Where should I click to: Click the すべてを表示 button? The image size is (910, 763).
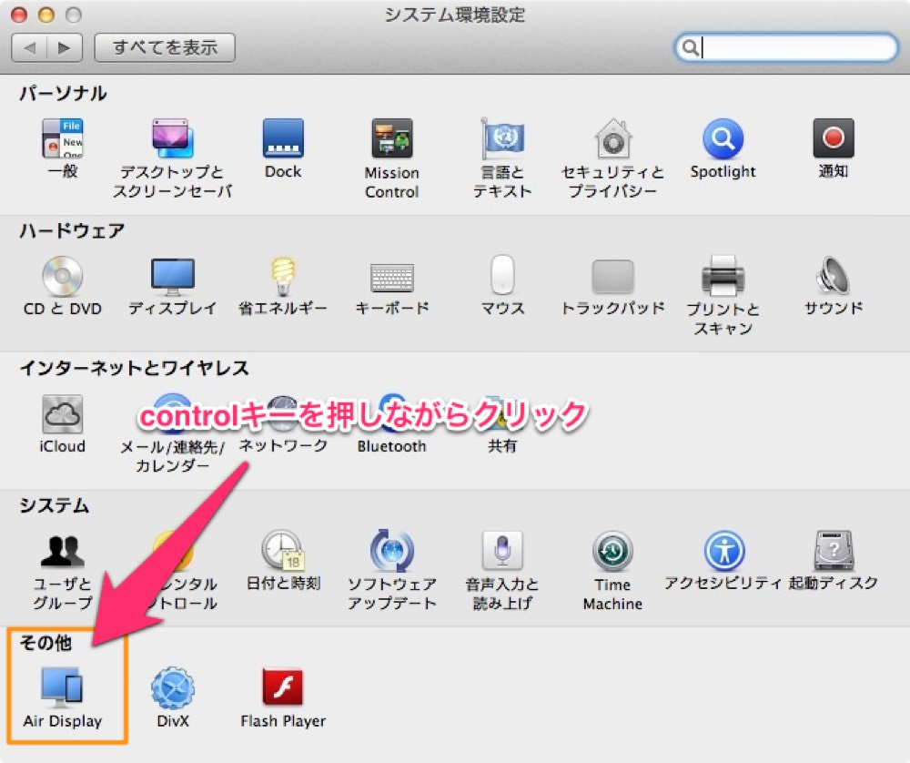(x=164, y=47)
